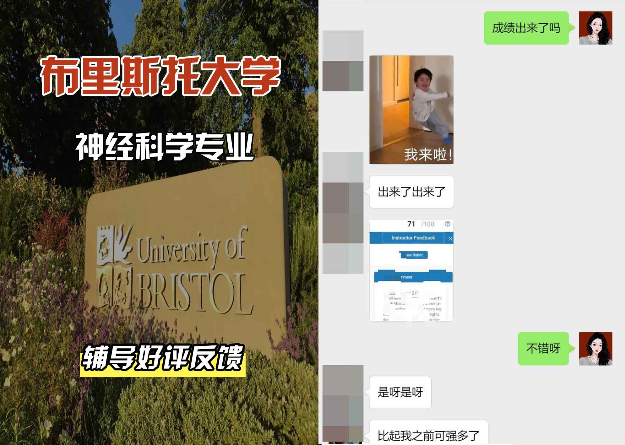The image size is (625, 445).
Task: Close the Instructor Feedback panel with the X
Action: pos(451,238)
